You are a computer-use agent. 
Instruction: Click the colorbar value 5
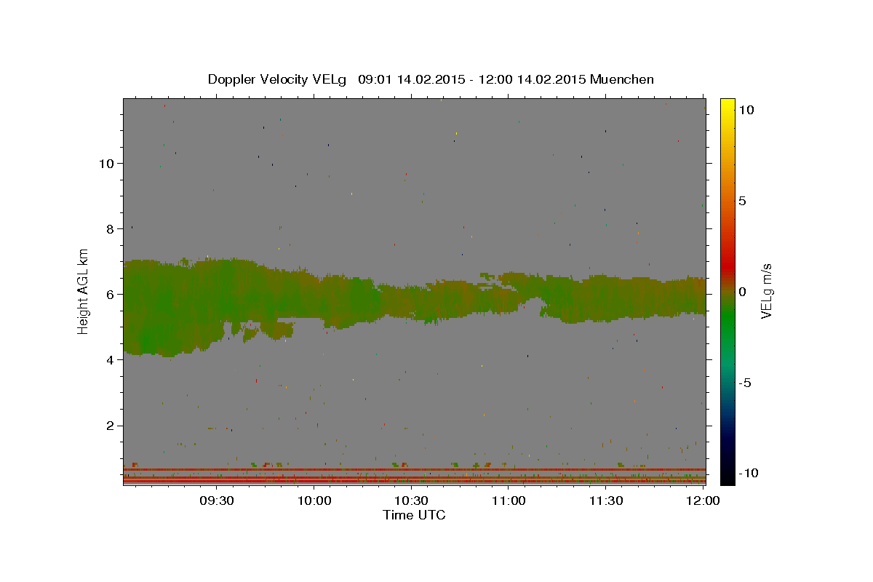click(742, 201)
